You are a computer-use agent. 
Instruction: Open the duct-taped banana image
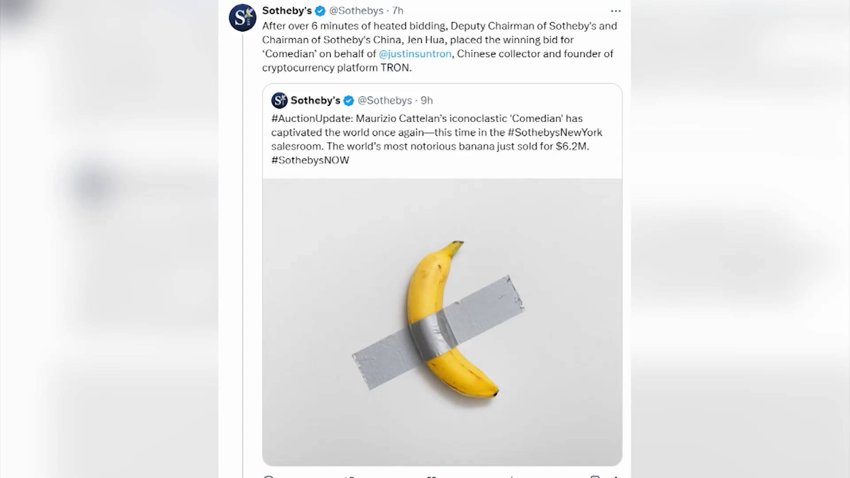442,321
